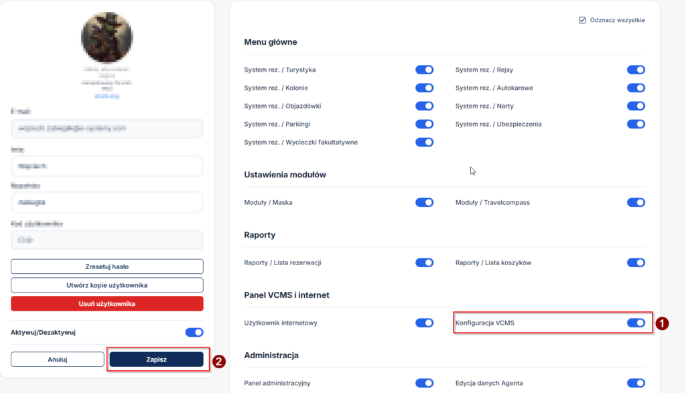Toggle Użytkownik internetowy switch

click(x=424, y=323)
